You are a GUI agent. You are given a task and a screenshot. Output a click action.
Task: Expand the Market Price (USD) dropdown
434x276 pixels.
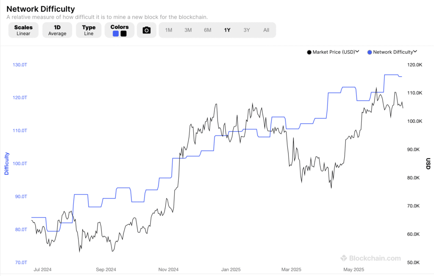pyautogui.click(x=357, y=52)
